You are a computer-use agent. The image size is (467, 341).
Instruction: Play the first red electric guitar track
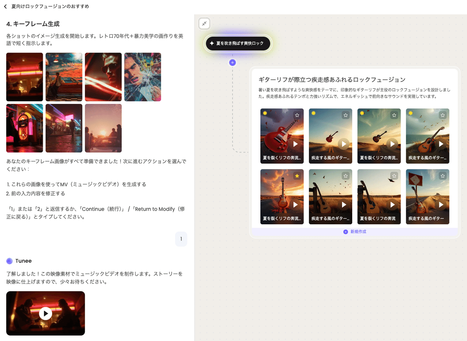coord(295,144)
